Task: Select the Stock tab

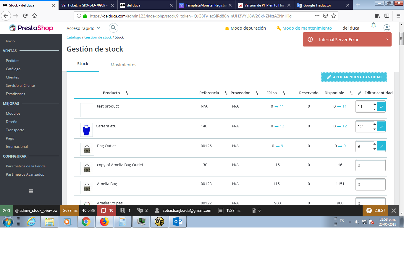Action: [83, 64]
